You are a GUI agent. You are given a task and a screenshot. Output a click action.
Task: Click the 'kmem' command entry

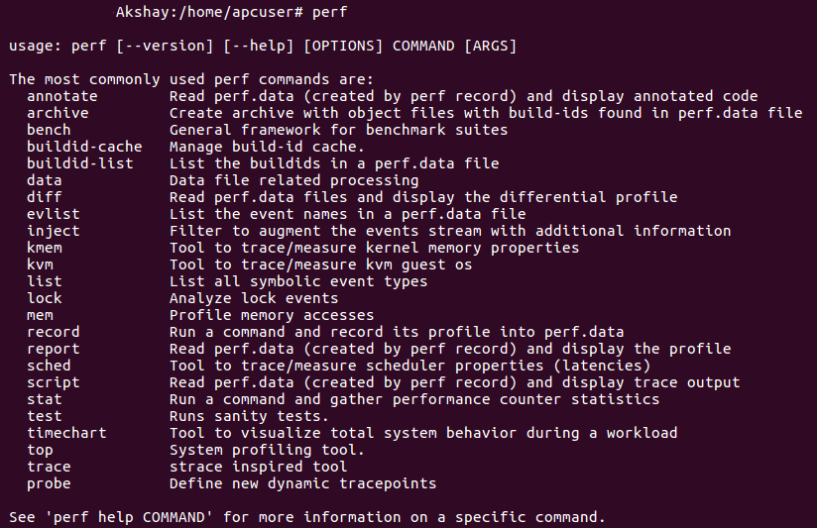45,248
